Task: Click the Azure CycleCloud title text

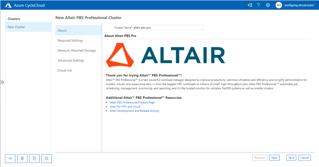Action: click(x=29, y=5)
